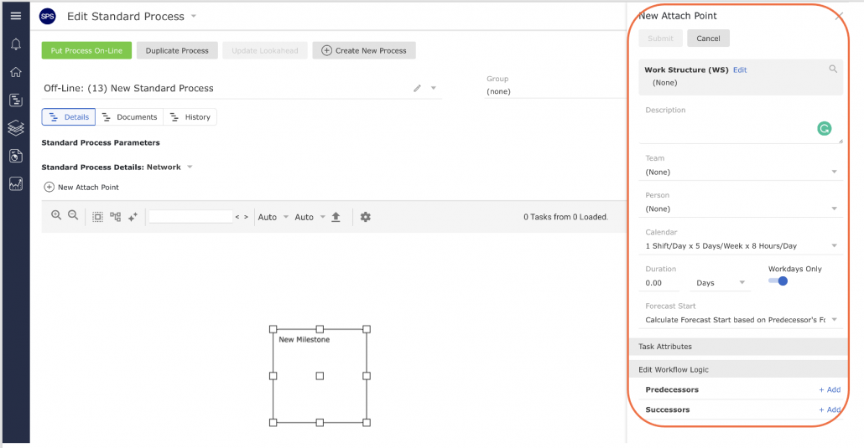Click Update Lookahead button
The width and height of the screenshot is (864, 448).
[x=265, y=50]
